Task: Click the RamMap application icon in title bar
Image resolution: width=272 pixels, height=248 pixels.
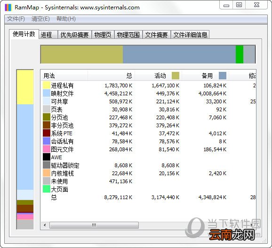Action: click(x=8, y=8)
